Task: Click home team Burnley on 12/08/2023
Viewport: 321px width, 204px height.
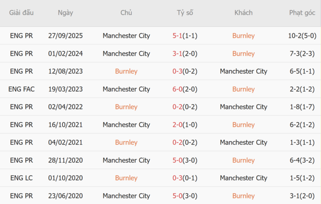Action: pos(126,71)
